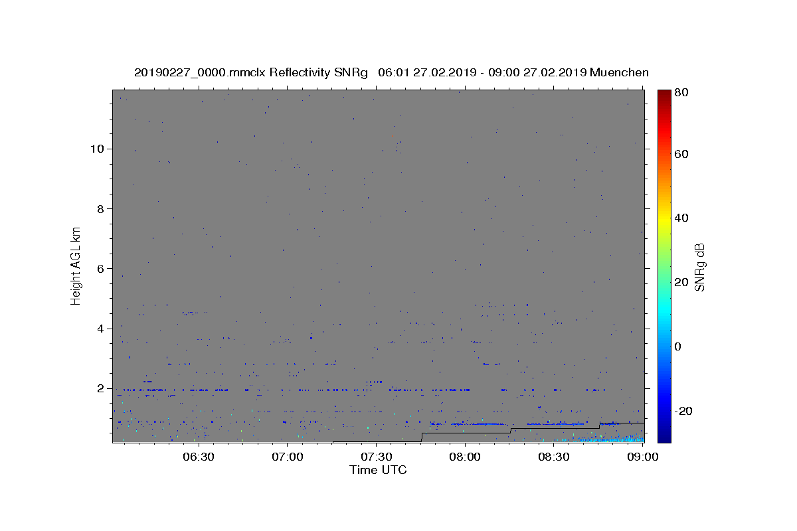This screenshot has height=531, width=797.
Task: Click the colorbar value 0
Action: click(x=678, y=346)
